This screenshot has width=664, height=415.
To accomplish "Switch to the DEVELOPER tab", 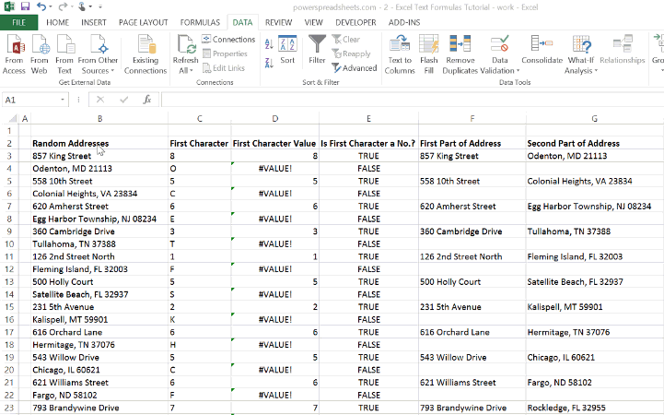I will pyautogui.click(x=355, y=22).
